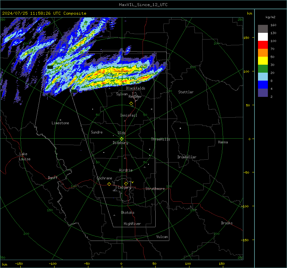Click the MaxVIL_Since_12_UTC title
This screenshot has width=287, height=268.
[143, 5]
